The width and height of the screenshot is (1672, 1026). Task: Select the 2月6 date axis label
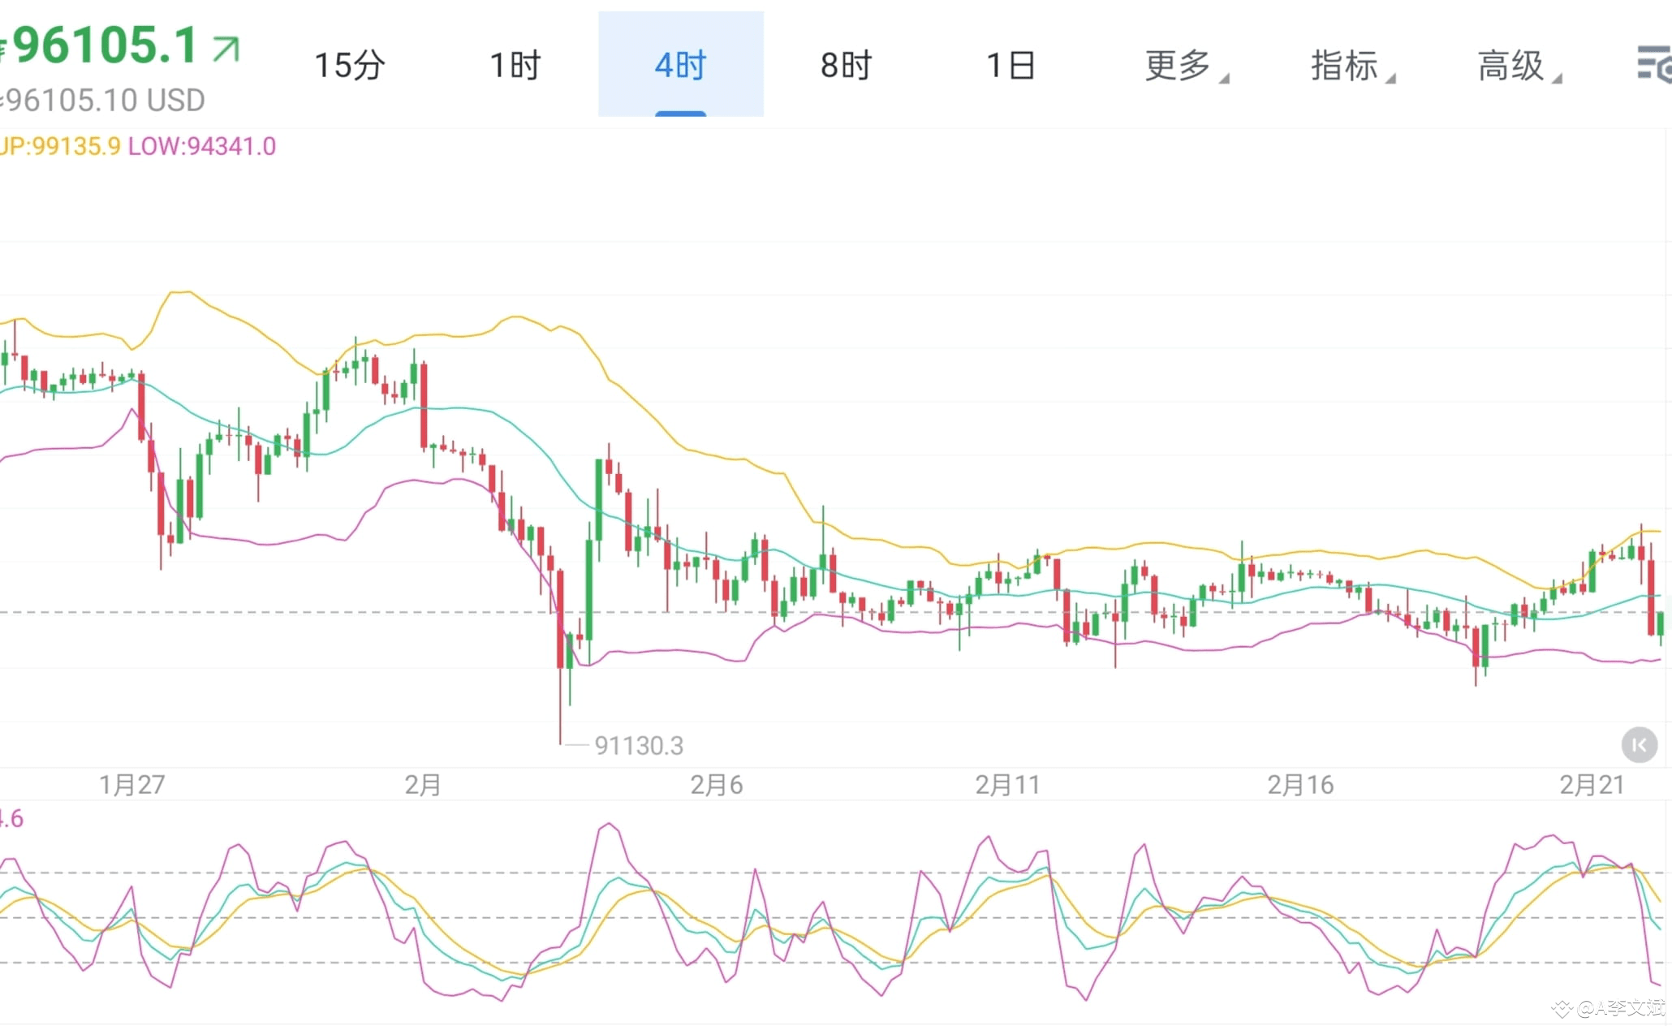(716, 785)
